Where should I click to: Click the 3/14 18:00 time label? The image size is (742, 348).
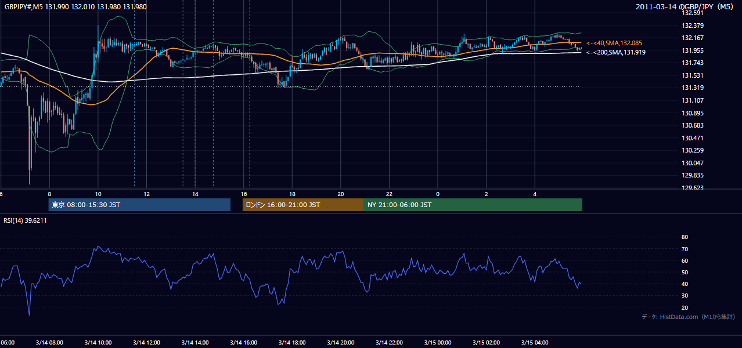click(293, 342)
